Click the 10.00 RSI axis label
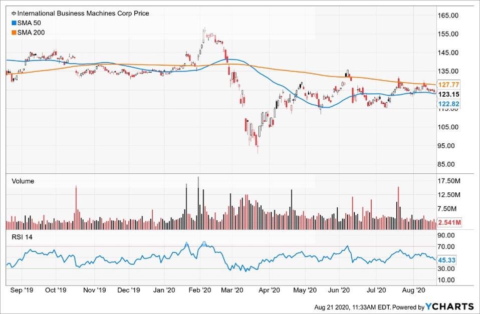 [x=446, y=280]
